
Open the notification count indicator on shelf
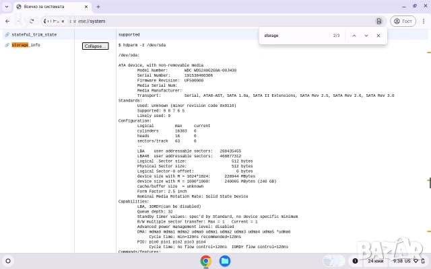(x=355, y=261)
